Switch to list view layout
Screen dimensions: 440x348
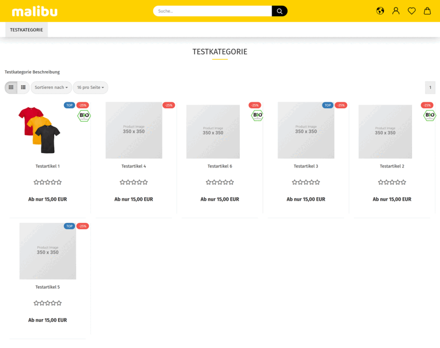click(23, 87)
